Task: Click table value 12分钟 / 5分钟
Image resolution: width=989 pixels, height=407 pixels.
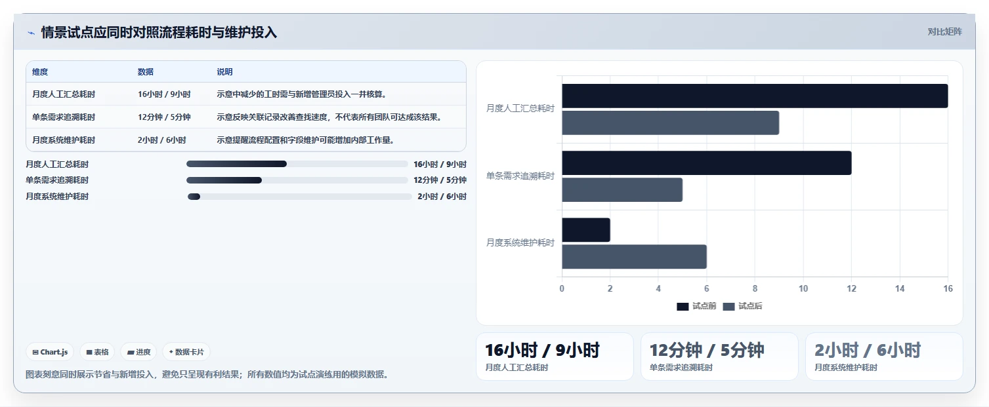Action: tap(164, 117)
